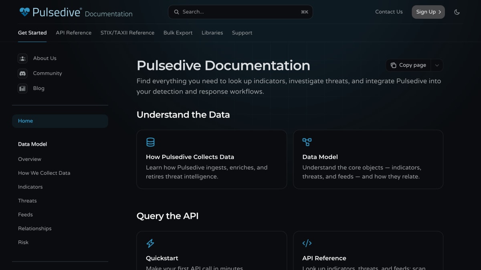Click the ⌘K shortcut hint in search
This screenshot has width=481, height=270.
(305, 12)
